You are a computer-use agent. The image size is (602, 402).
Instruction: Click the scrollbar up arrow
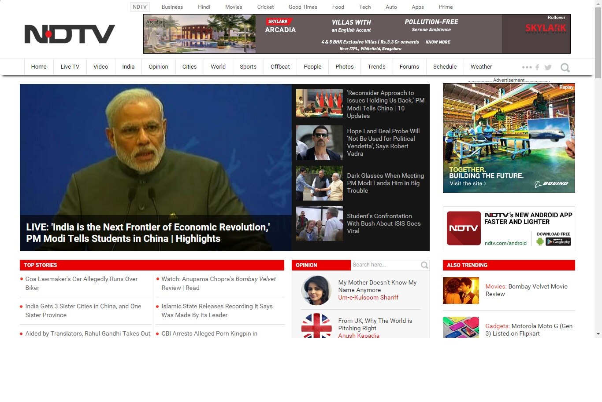click(x=598, y=4)
